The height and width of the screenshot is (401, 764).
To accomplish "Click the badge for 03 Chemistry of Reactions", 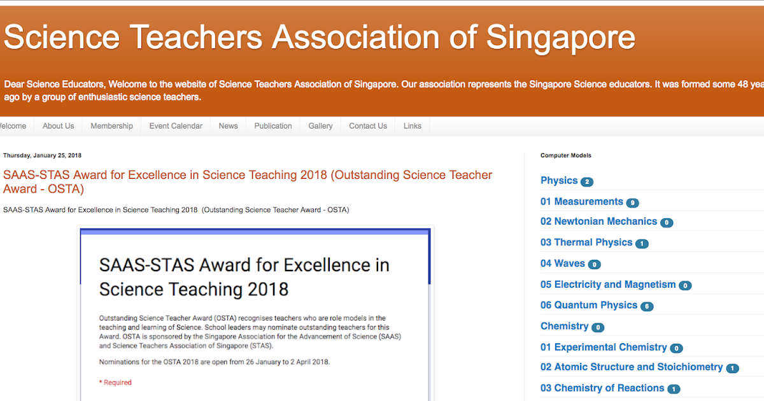I will 674,388.
